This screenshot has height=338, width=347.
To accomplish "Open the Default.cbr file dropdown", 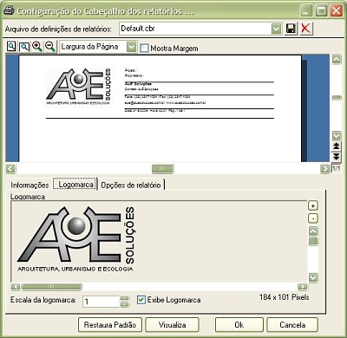I will pyautogui.click(x=277, y=29).
